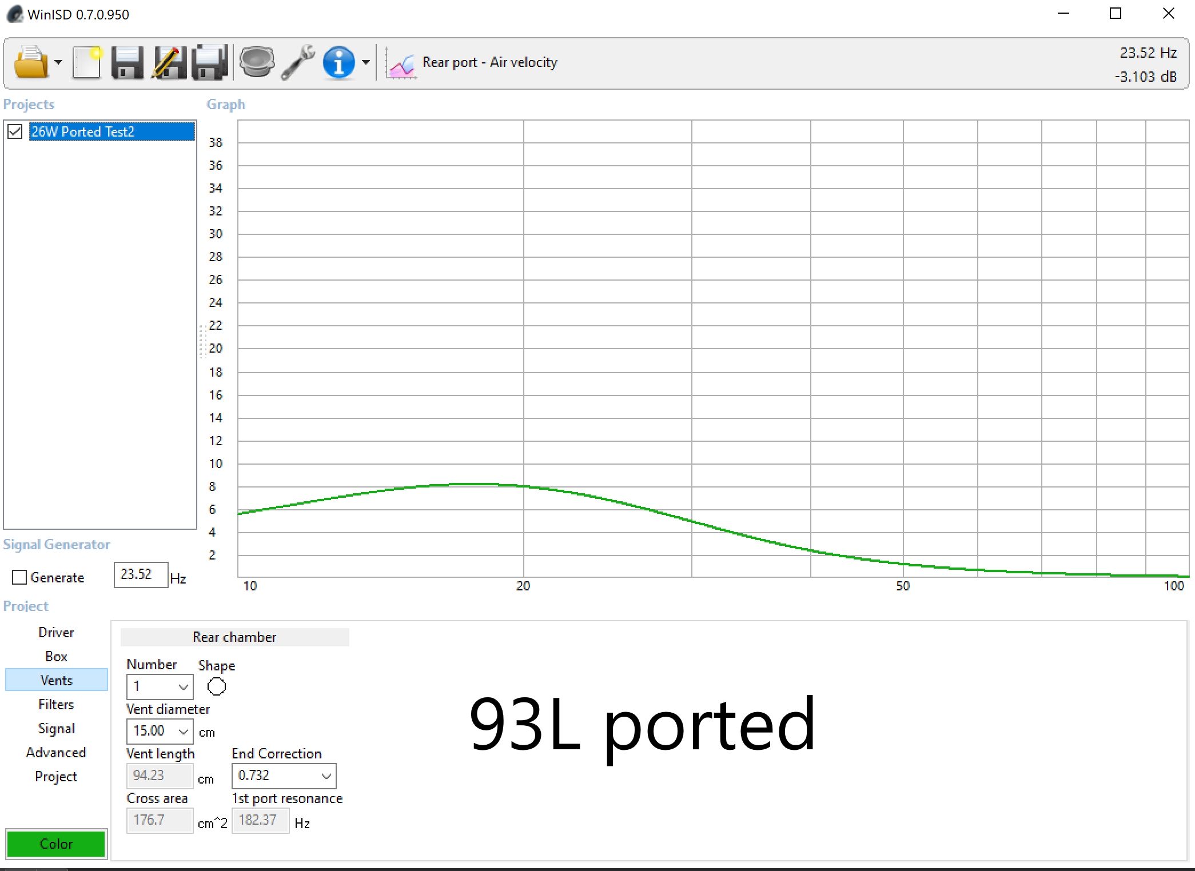The width and height of the screenshot is (1195, 871).
Task: Click the 23.52 Hz cursor readout
Action: point(1148,53)
